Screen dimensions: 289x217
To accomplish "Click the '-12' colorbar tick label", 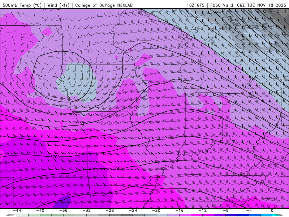I will click(203, 210).
